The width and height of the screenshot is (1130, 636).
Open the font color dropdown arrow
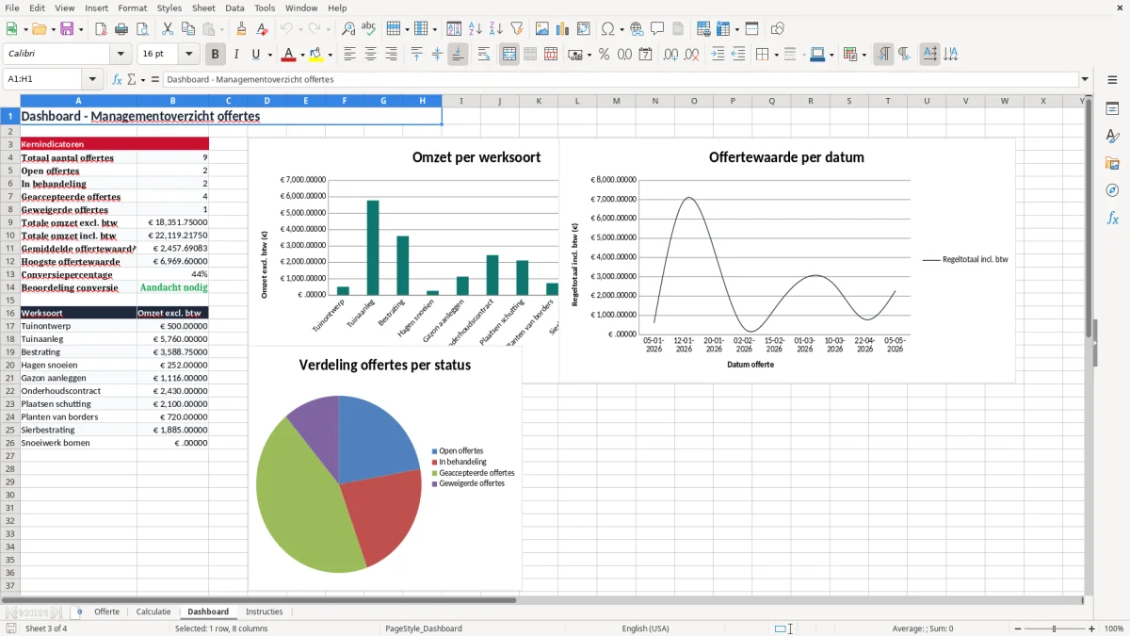click(x=301, y=55)
